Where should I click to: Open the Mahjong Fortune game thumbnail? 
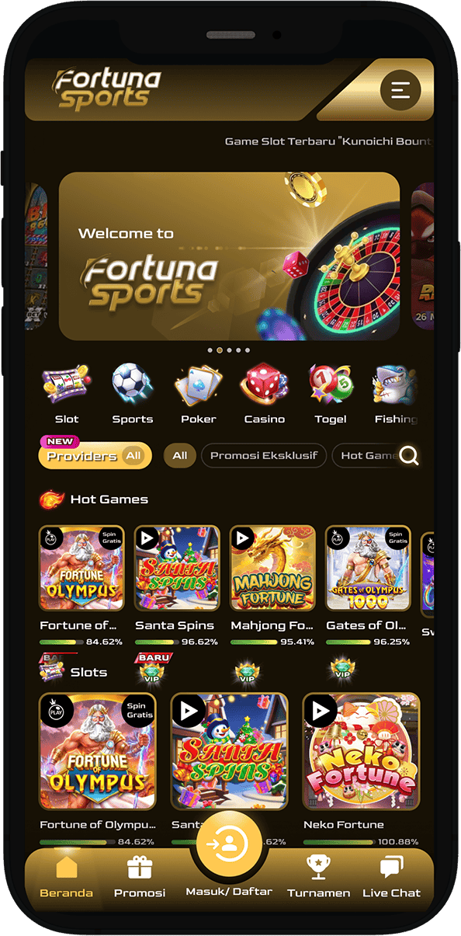pyautogui.click(x=272, y=569)
